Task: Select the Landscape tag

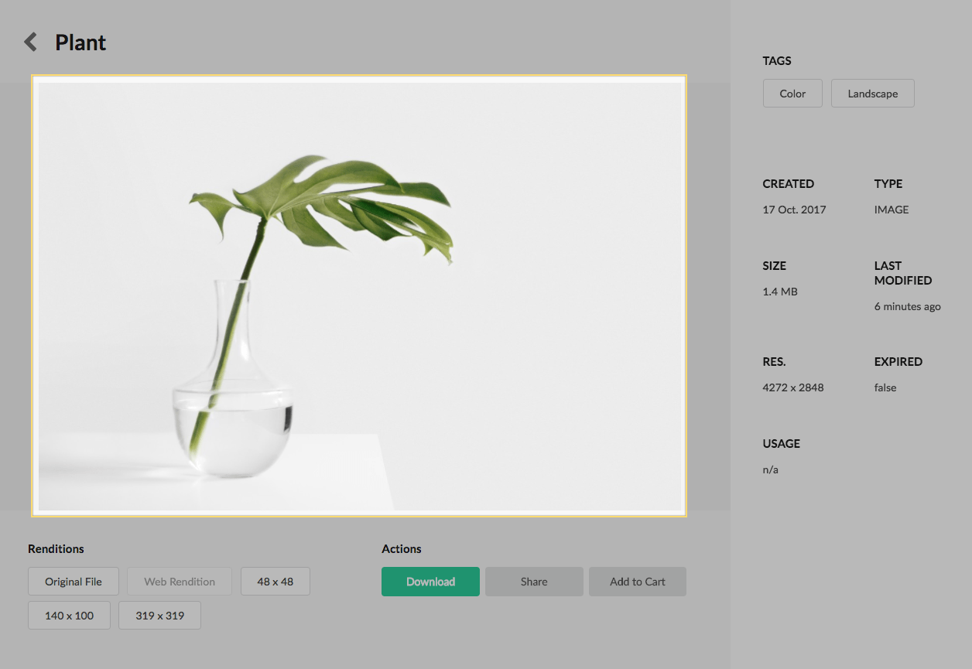Action: [x=873, y=94]
